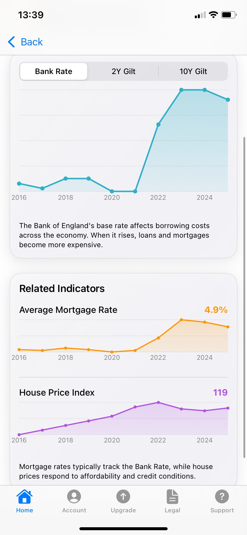Tap the peak 2022 point on House Price Index
This screenshot has width=247, height=535.
coord(158,402)
